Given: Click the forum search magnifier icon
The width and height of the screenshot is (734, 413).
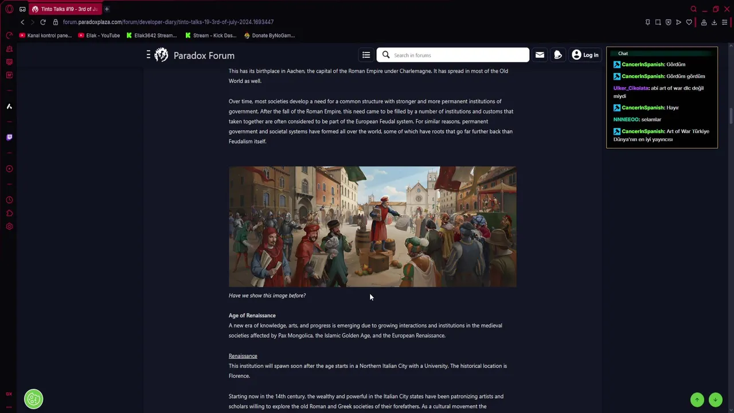Looking at the screenshot, I should point(386,55).
